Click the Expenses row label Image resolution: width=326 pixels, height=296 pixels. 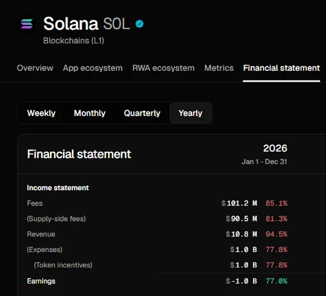44,249
